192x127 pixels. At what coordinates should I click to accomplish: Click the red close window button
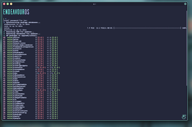point(4,4)
